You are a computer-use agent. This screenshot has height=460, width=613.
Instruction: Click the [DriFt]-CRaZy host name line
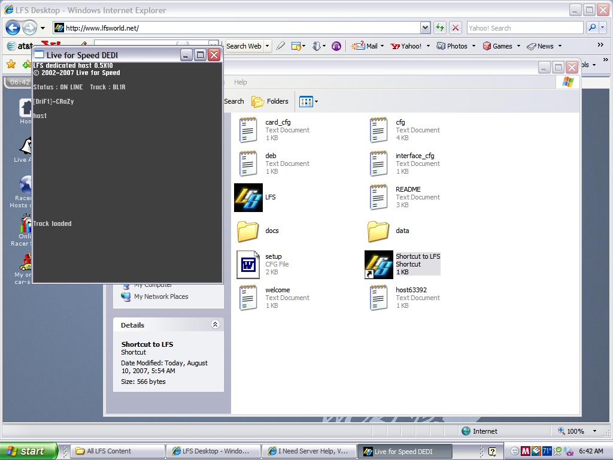click(x=53, y=101)
